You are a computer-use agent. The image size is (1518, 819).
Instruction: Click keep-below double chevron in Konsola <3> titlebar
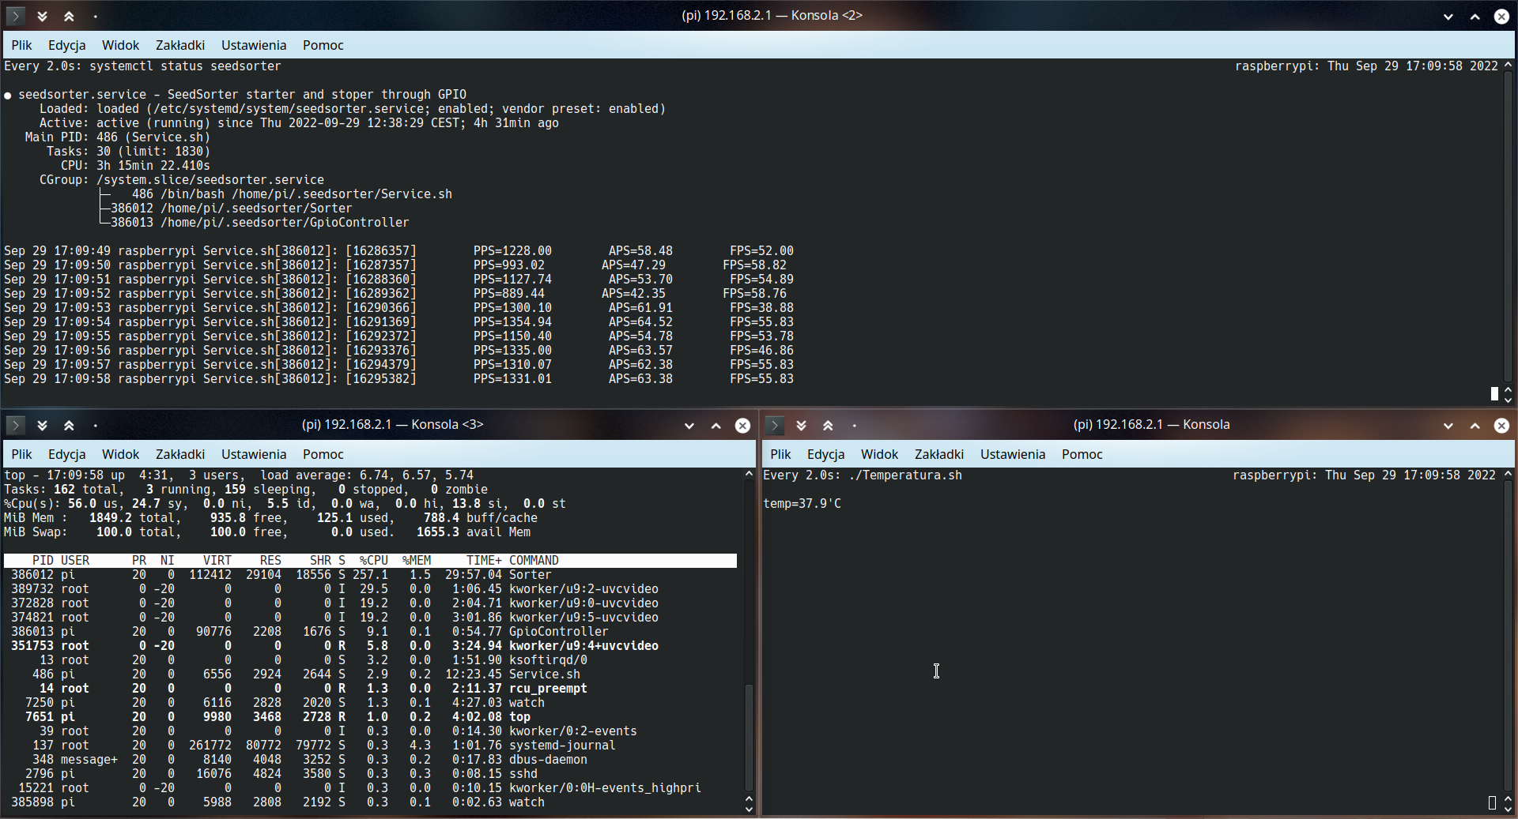point(43,425)
